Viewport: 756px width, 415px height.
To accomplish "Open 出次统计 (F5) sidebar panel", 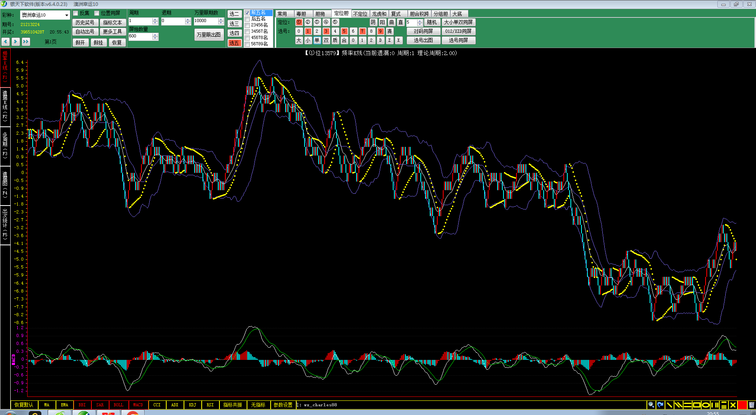I will (x=5, y=224).
